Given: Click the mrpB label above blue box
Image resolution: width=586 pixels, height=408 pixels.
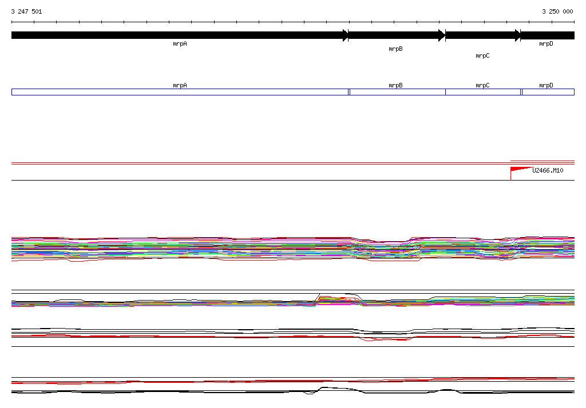Looking at the screenshot, I should point(395,86).
